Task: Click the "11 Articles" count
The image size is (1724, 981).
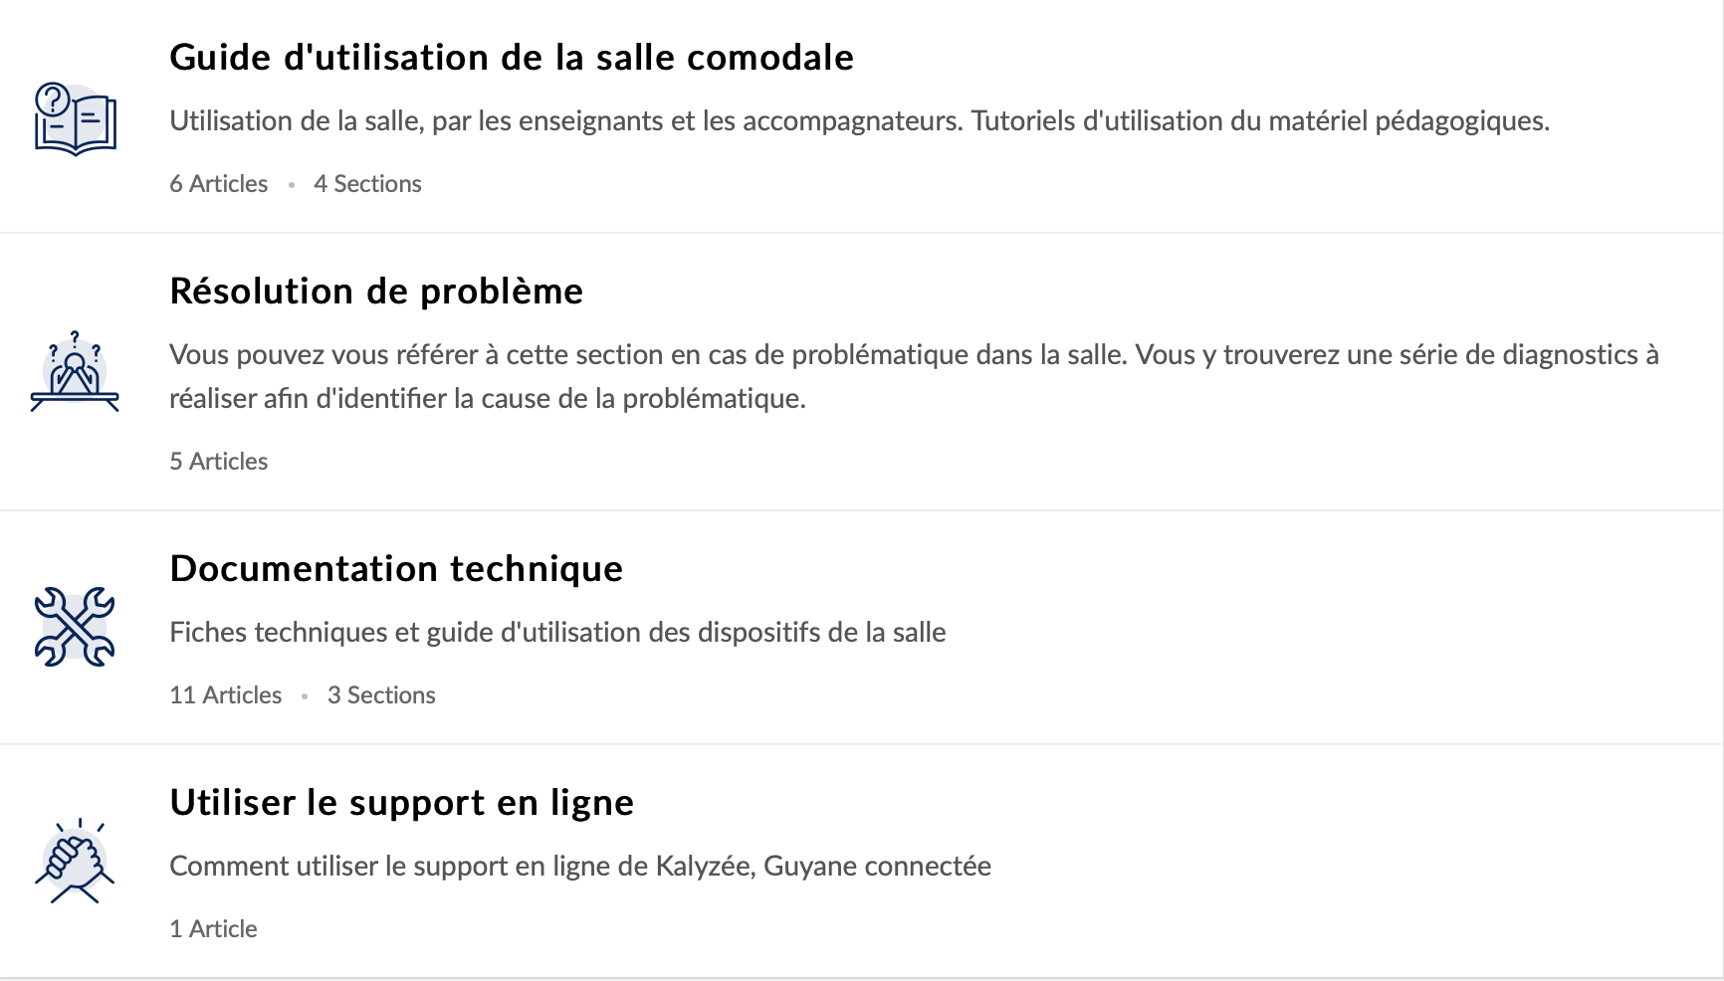Action: pyautogui.click(x=225, y=695)
